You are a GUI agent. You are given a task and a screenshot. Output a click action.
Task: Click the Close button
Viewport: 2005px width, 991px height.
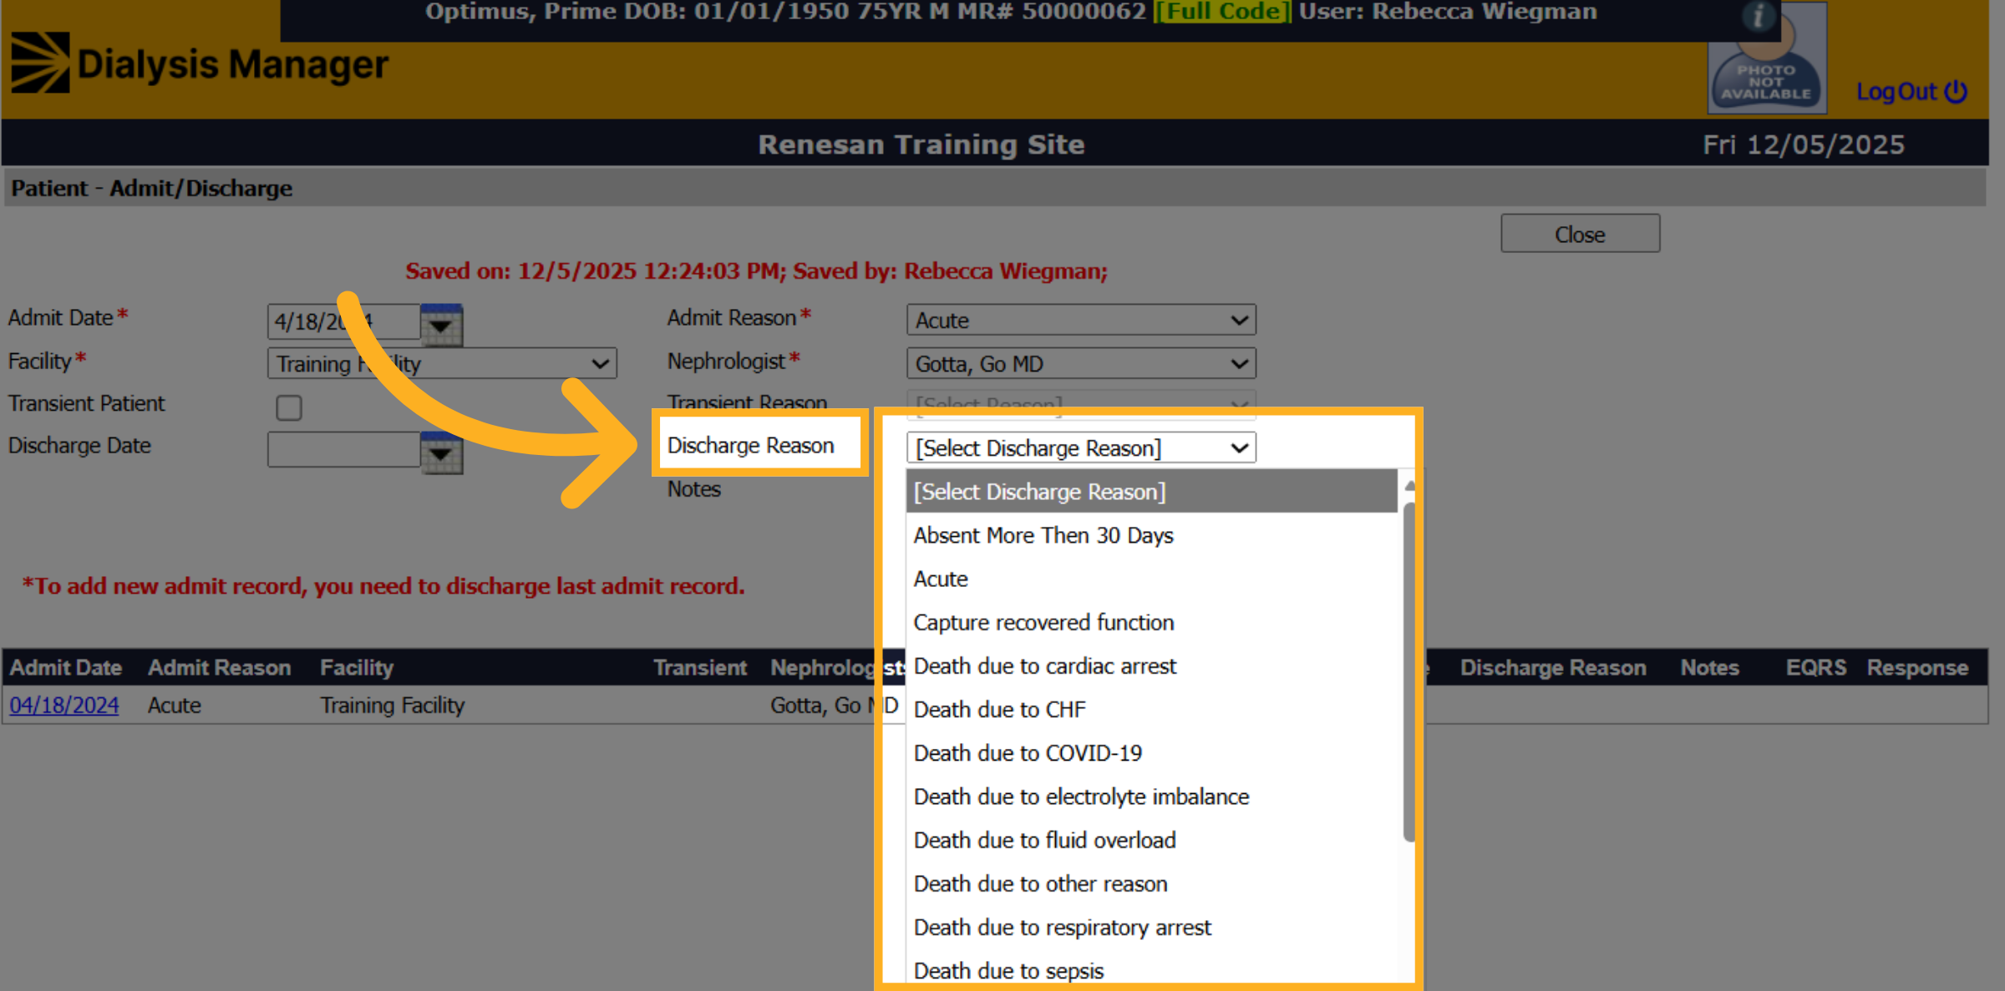click(1580, 234)
